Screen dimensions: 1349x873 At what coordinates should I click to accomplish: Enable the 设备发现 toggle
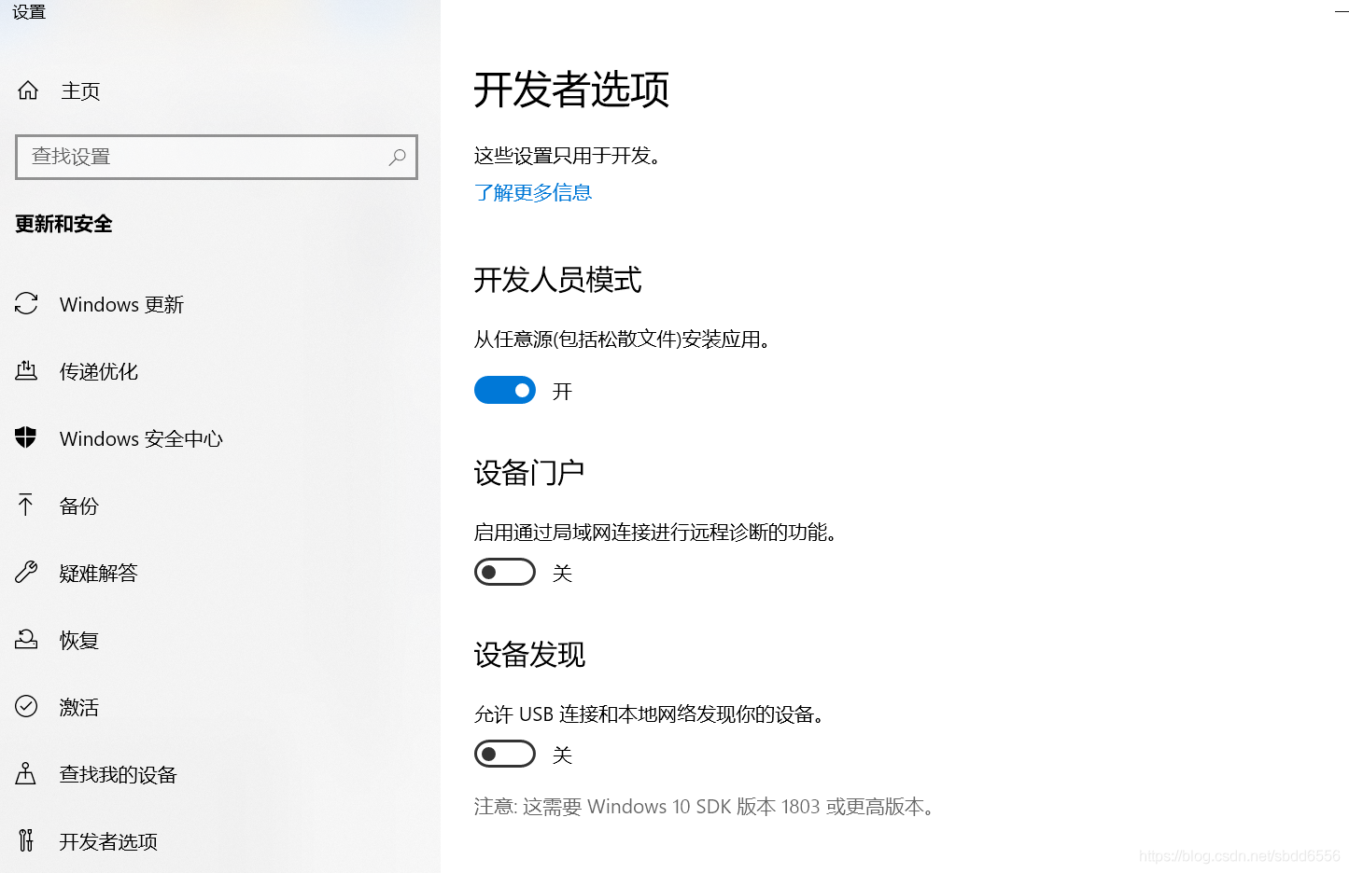(x=505, y=754)
